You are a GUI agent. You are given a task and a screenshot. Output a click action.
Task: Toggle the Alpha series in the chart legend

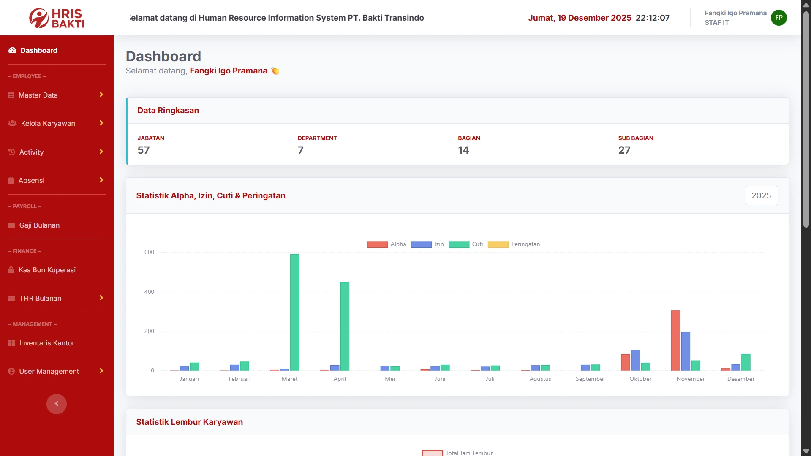pos(386,244)
